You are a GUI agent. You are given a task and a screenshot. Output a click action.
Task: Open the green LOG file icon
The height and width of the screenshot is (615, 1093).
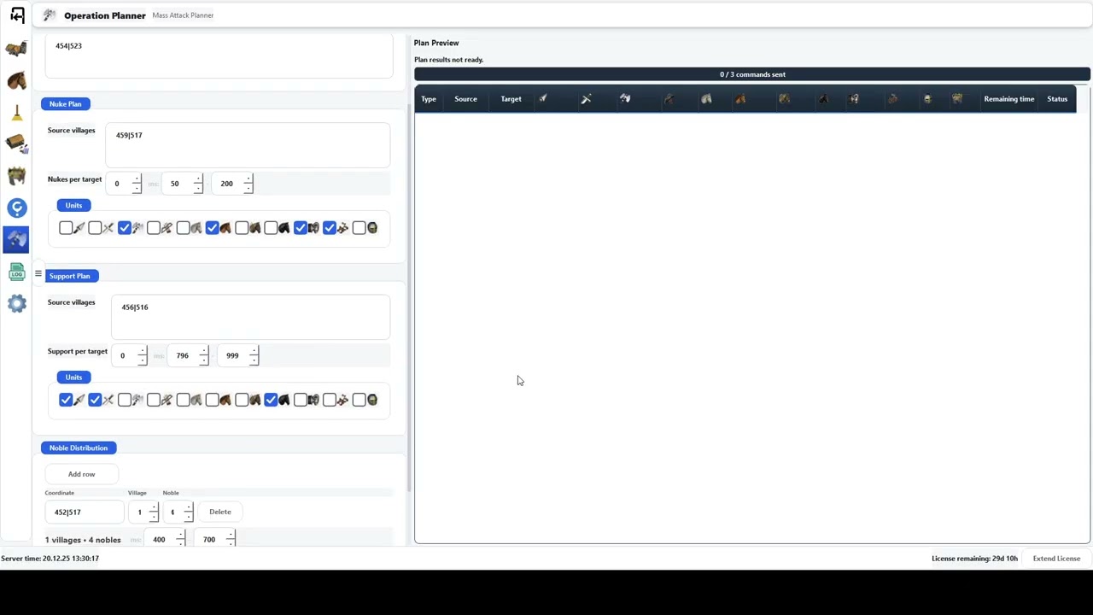tap(16, 272)
